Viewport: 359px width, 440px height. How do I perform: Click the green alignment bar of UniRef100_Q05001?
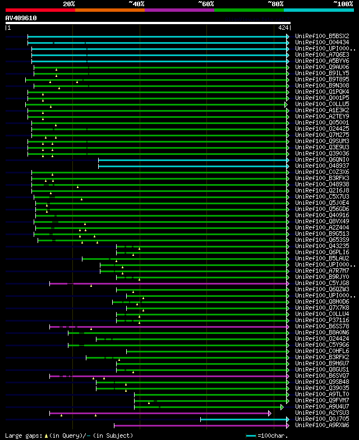pyautogui.click(x=159, y=123)
